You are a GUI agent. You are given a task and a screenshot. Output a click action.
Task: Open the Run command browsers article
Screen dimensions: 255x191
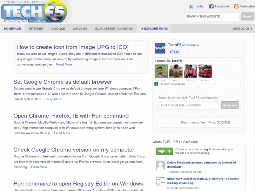71,116
